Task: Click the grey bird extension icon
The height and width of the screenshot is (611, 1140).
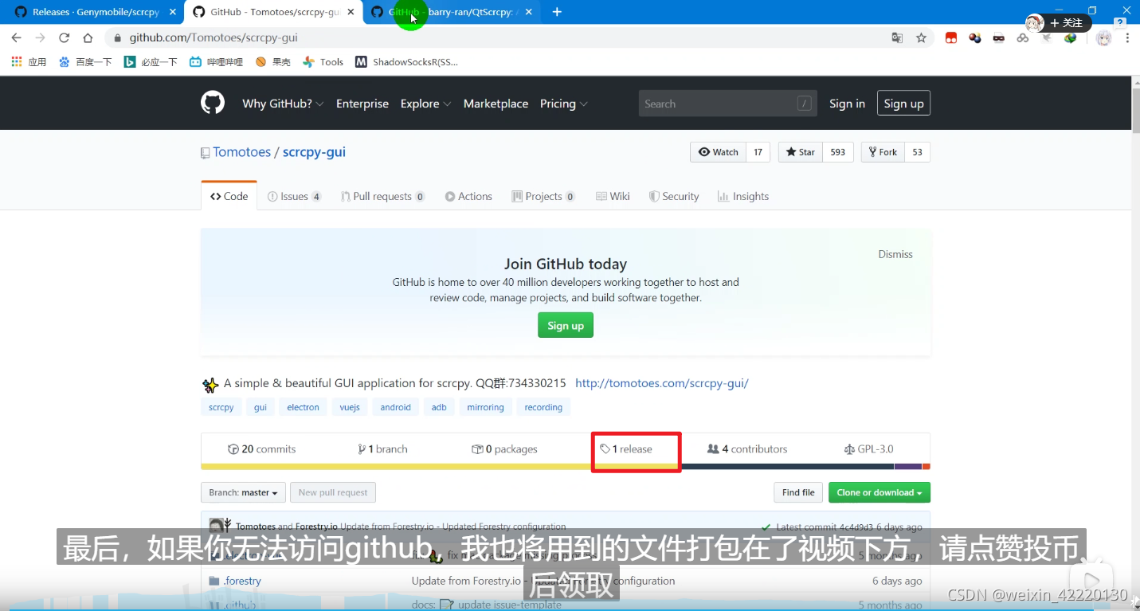Action: pyautogui.click(x=1047, y=37)
